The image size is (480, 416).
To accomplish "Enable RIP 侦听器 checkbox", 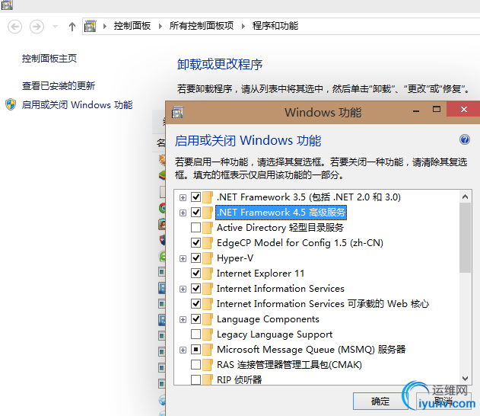I will (x=196, y=380).
